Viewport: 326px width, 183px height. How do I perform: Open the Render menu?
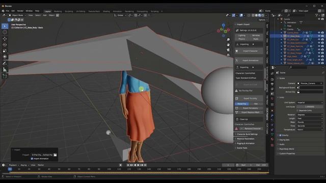click(x=20, y=11)
